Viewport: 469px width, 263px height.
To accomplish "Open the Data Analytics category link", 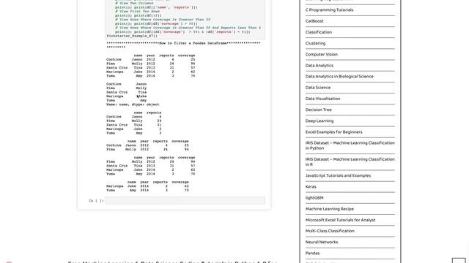I will coord(320,65).
